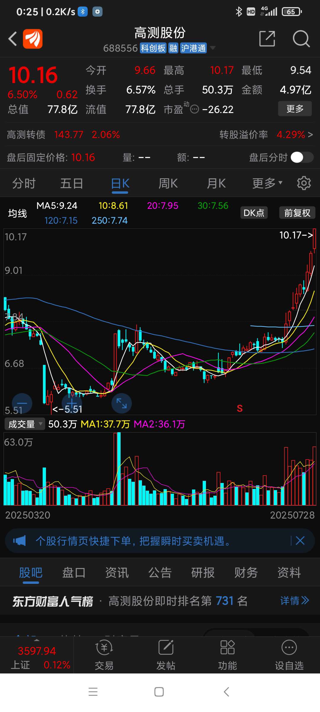Tap the S sell marker on chart
The height and width of the screenshot is (712, 320).
(x=240, y=408)
